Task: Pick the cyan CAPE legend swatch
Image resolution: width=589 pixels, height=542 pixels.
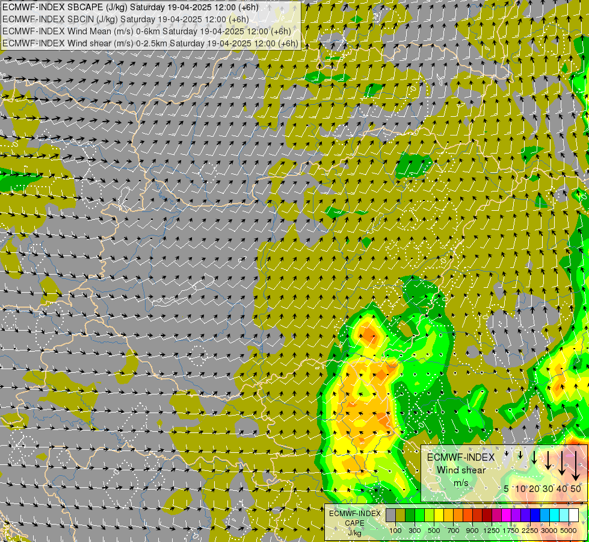Action: [x=555, y=516]
